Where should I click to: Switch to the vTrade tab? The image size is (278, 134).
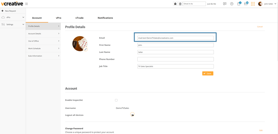tap(79, 18)
